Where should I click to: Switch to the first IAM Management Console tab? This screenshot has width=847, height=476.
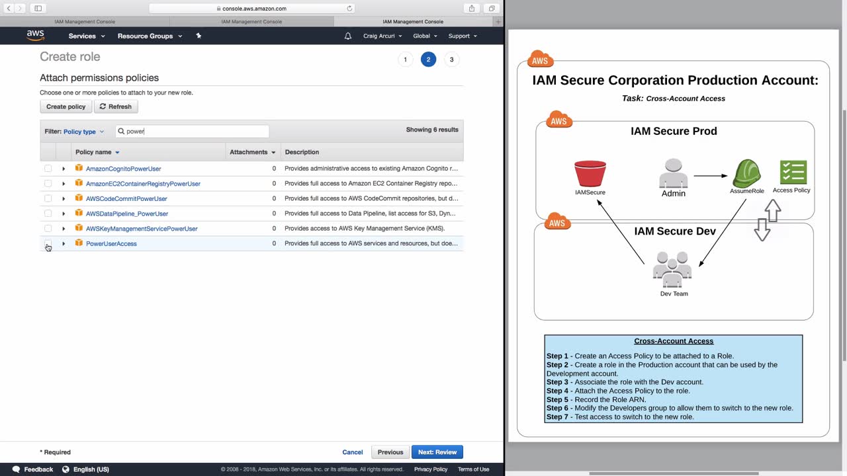tap(85, 22)
